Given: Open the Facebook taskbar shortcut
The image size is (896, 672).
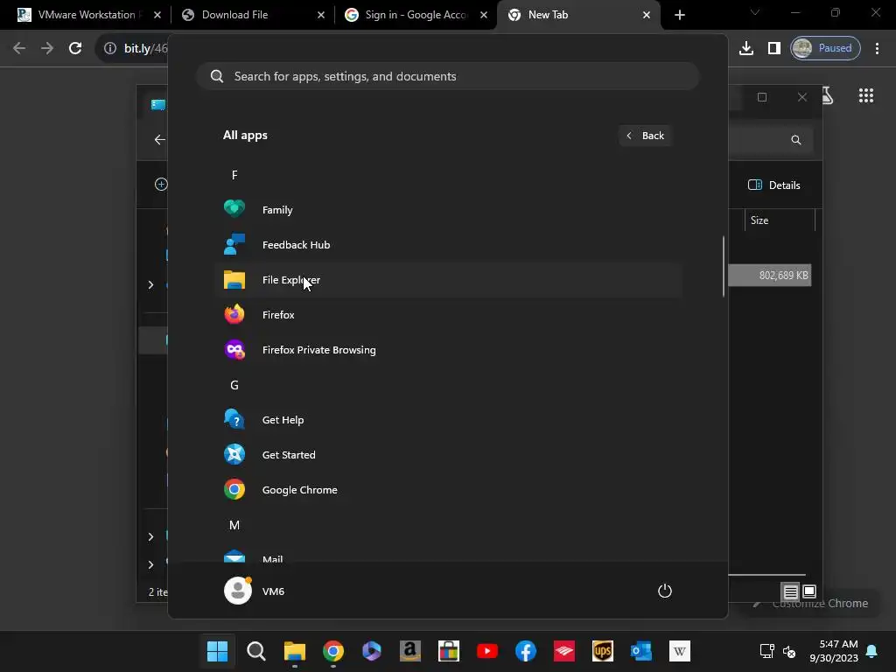Looking at the screenshot, I should (526, 651).
